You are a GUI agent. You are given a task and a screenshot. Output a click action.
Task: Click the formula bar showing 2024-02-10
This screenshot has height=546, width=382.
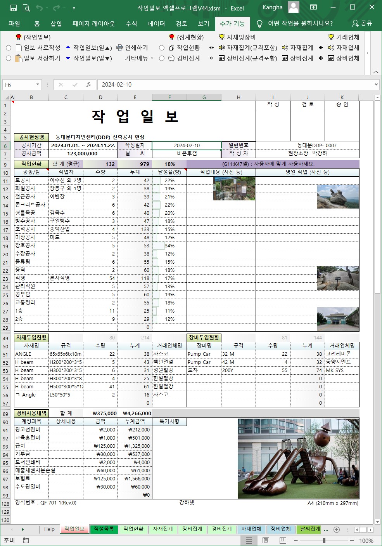click(235, 84)
